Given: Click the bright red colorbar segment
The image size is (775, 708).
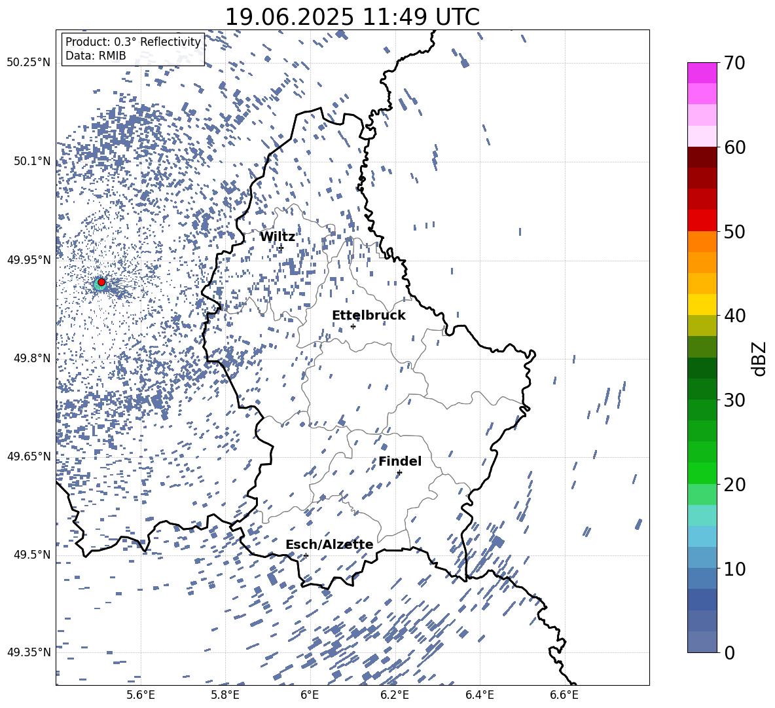Looking at the screenshot, I should pos(702,221).
